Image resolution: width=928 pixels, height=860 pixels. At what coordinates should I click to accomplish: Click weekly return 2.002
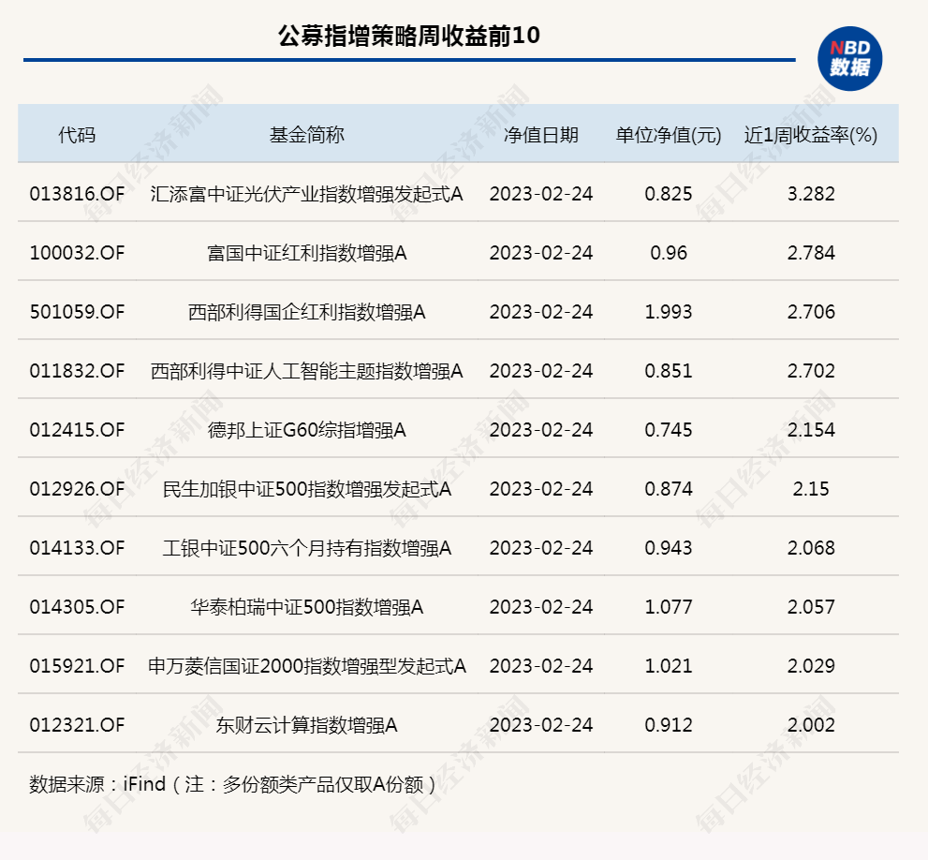(811, 724)
